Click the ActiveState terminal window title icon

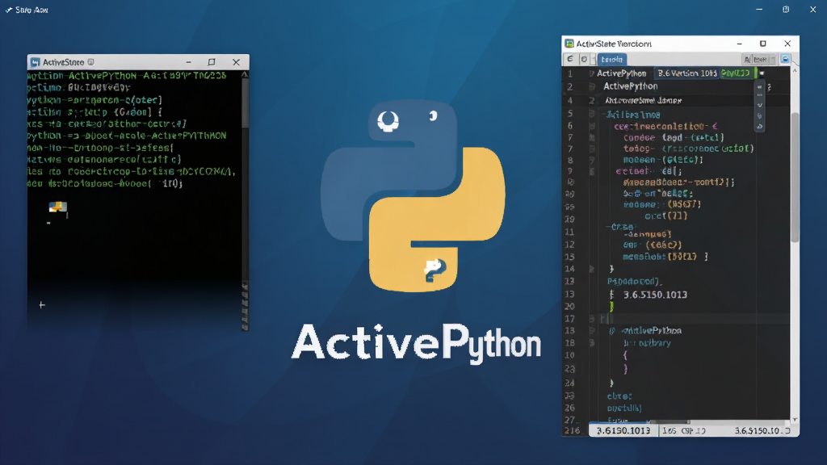(x=35, y=62)
